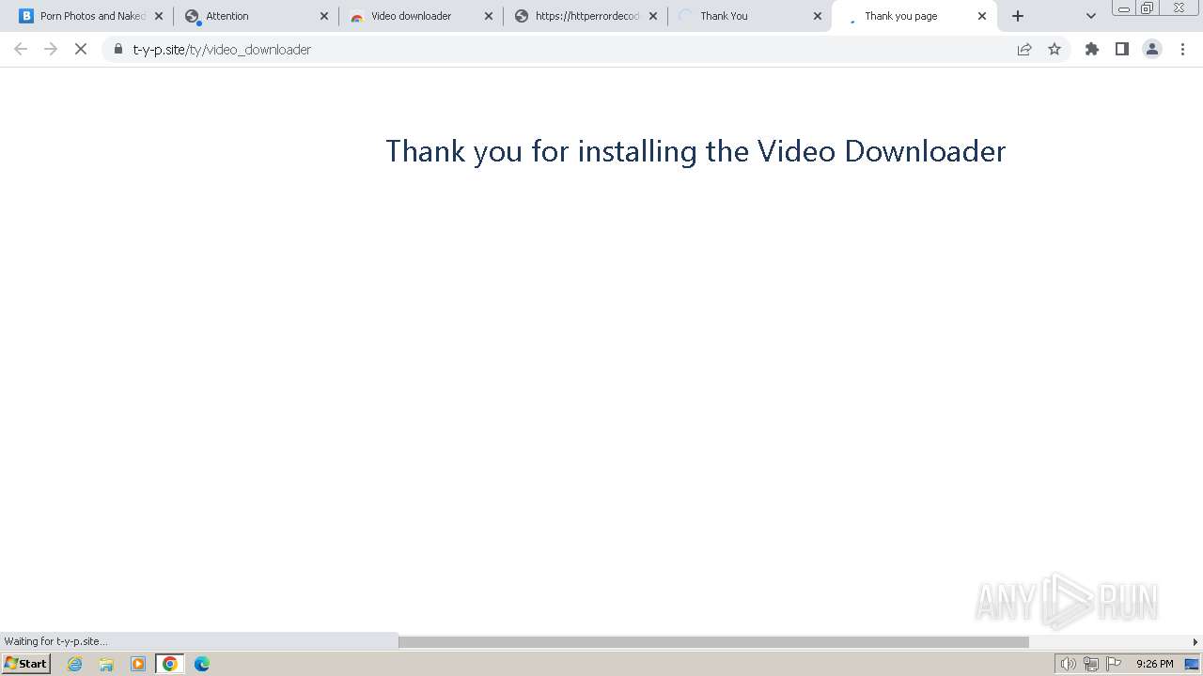This screenshot has height=676, width=1203.
Task: Restore down the Chrome window
Action: (x=1148, y=8)
